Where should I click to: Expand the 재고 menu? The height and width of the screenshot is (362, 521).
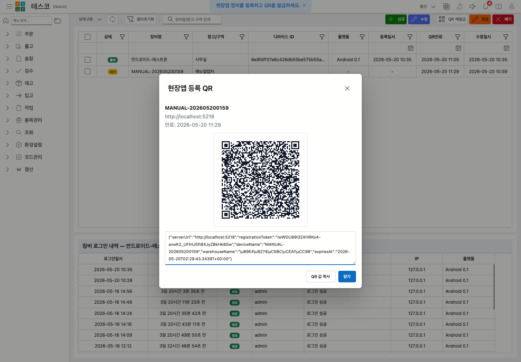[x=8, y=83]
